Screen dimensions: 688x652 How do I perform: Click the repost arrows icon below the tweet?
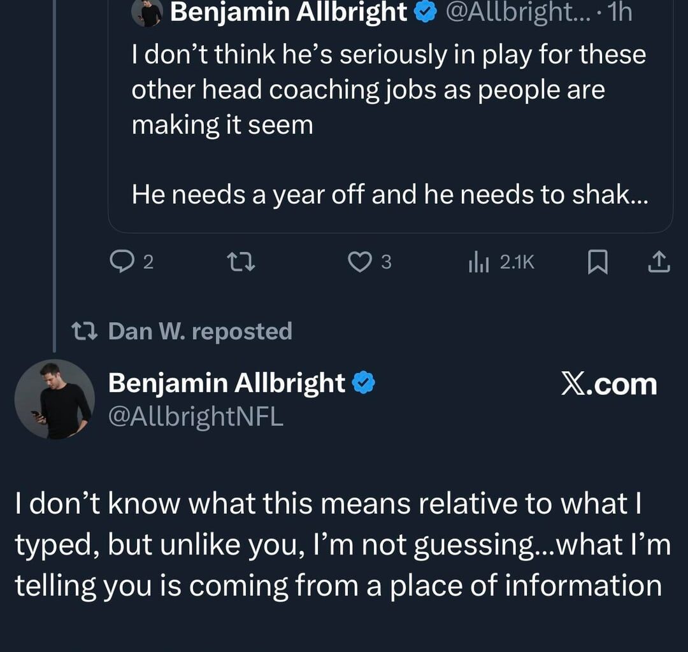pyautogui.click(x=242, y=261)
